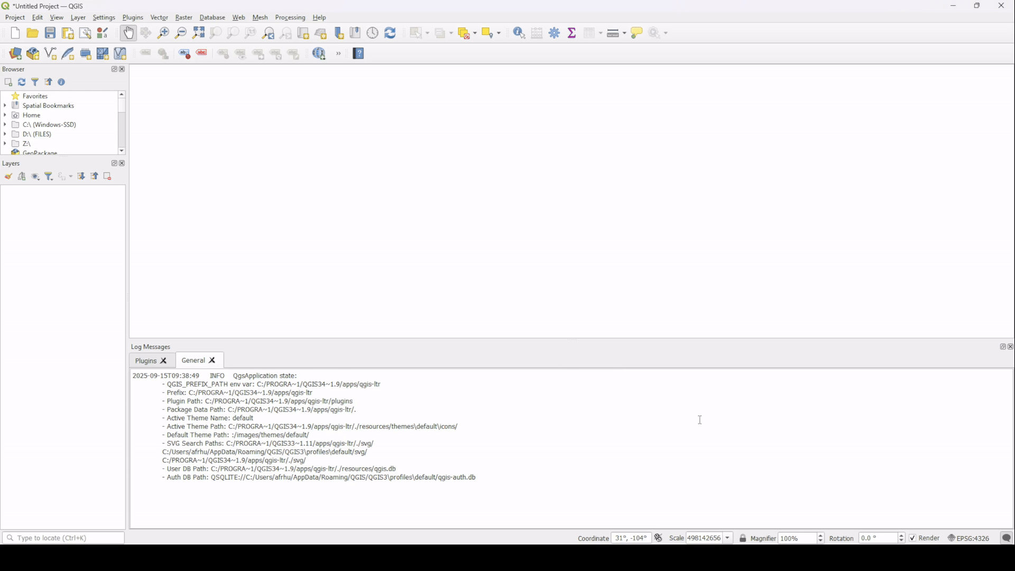The image size is (1015, 571).
Task: Select the Zoom In magnifier tool
Action: pos(163,33)
